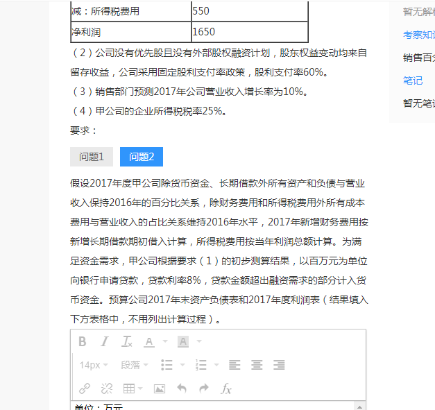Open the 段落 paragraph style dropdown

click(135, 365)
